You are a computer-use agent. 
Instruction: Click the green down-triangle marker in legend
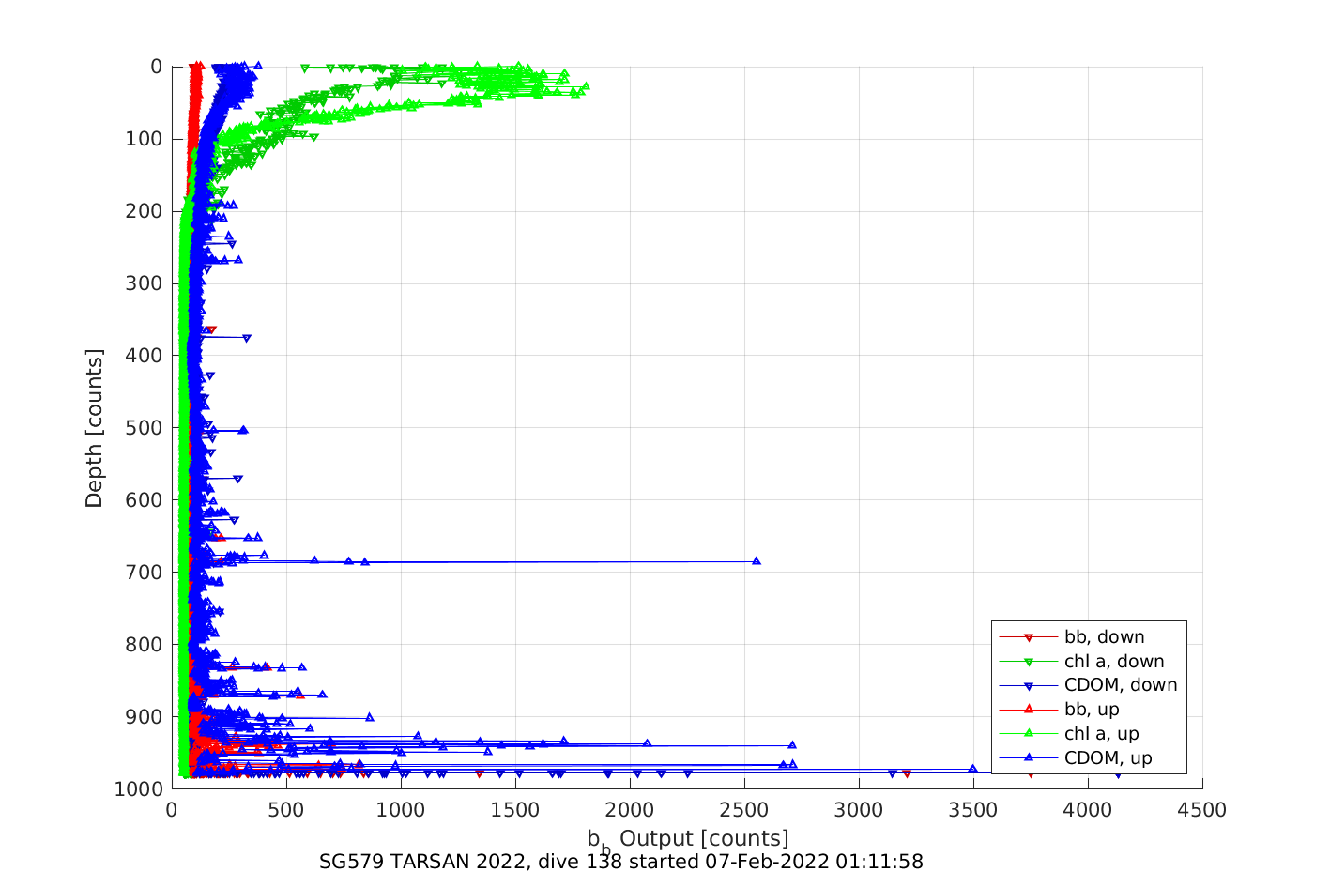[1029, 662]
